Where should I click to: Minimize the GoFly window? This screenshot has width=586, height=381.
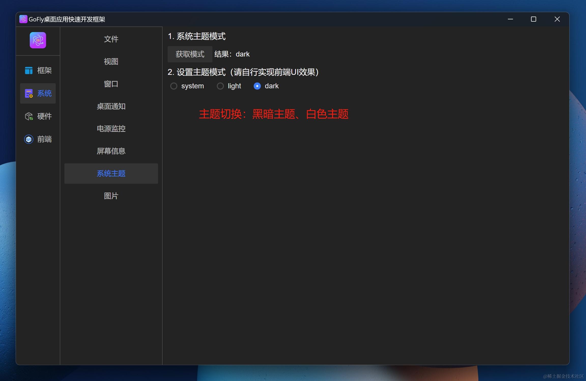point(510,19)
